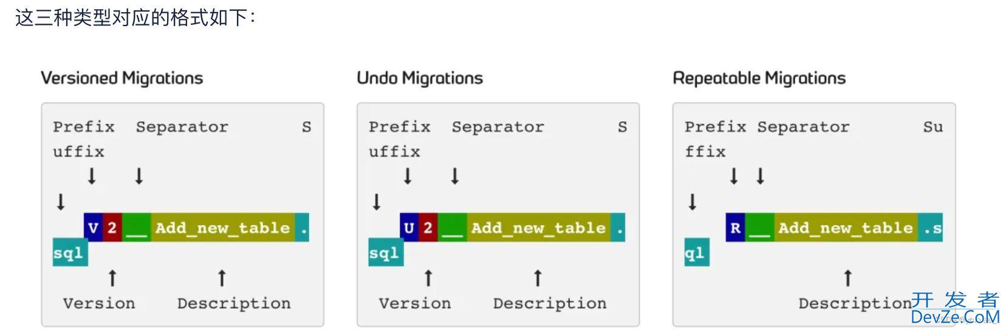Click Description label in Versioned Migrations diagram

coord(234,303)
